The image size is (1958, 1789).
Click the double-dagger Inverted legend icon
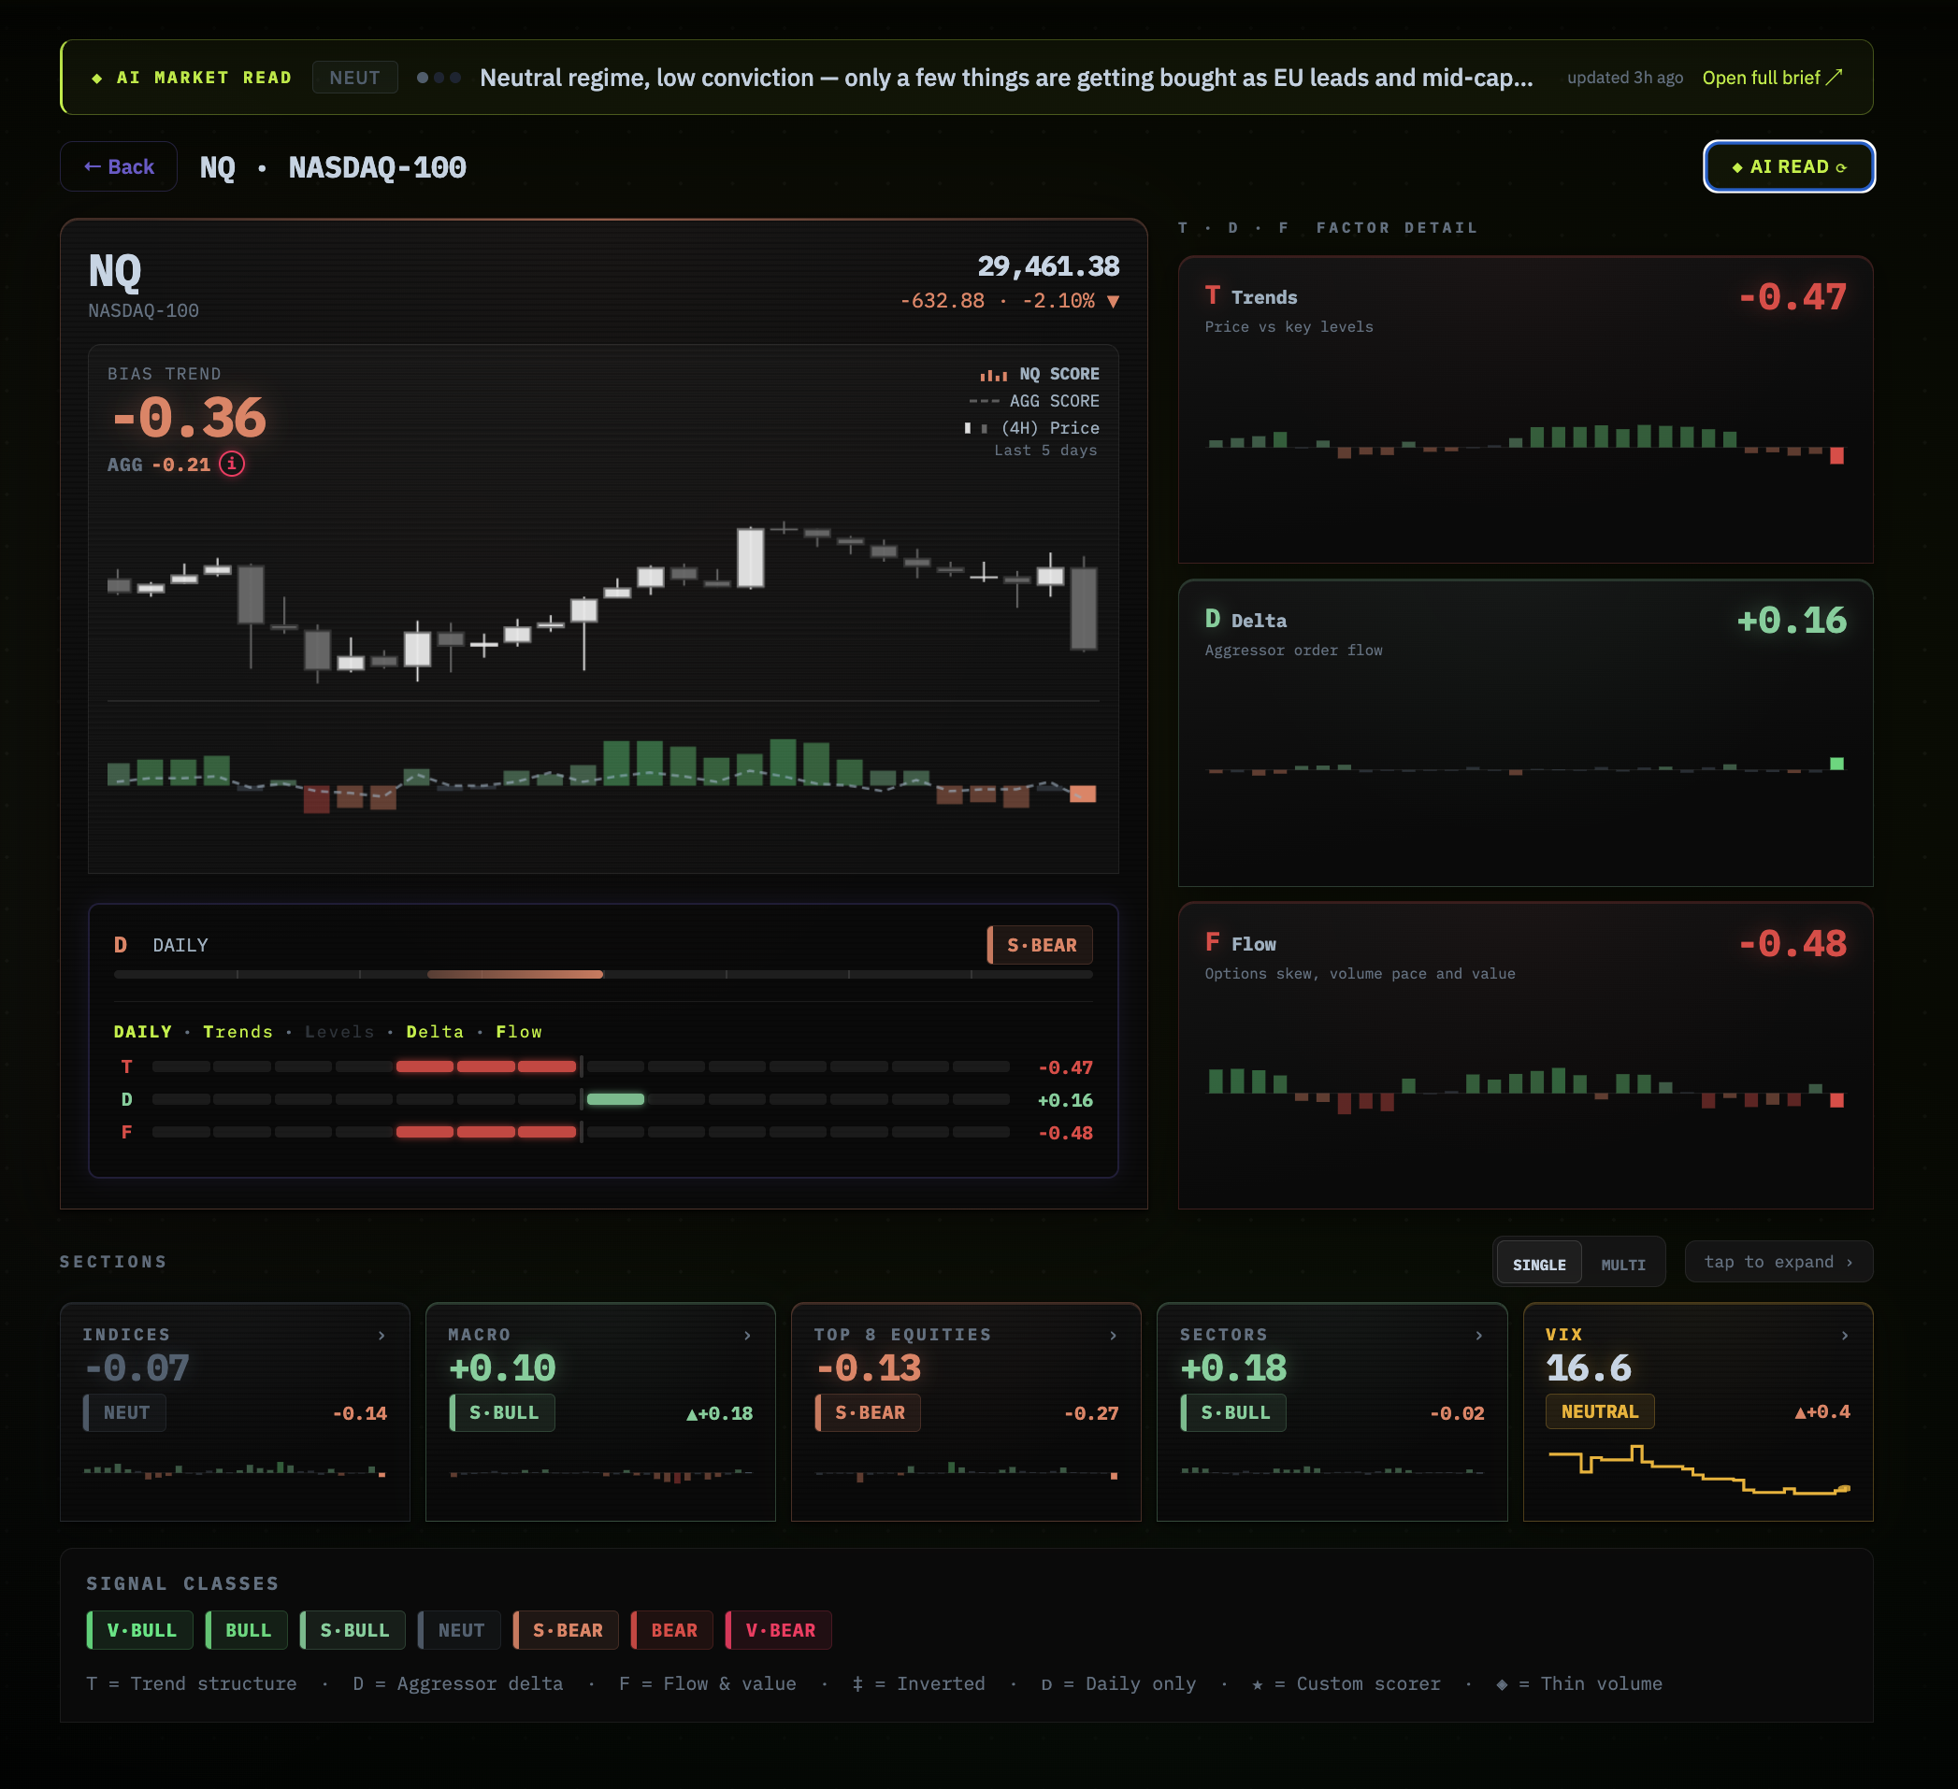click(857, 1684)
